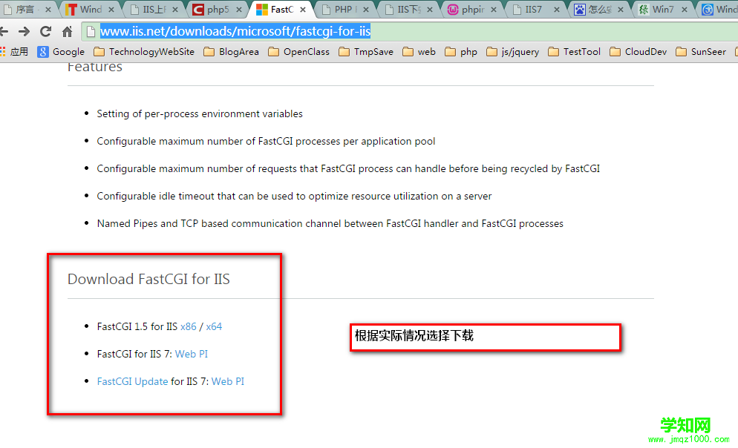Open the TechnologyWebSite bookmark folder
Image resolution: width=738 pixels, height=448 pixels.
pos(144,52)
